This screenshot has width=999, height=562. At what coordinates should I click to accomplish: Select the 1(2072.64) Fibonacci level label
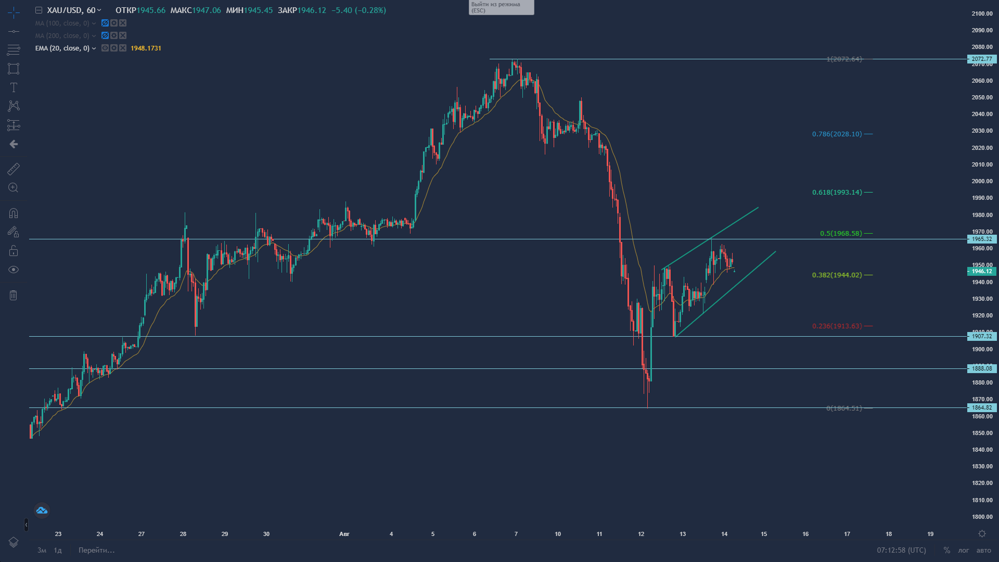coord(844,59)
